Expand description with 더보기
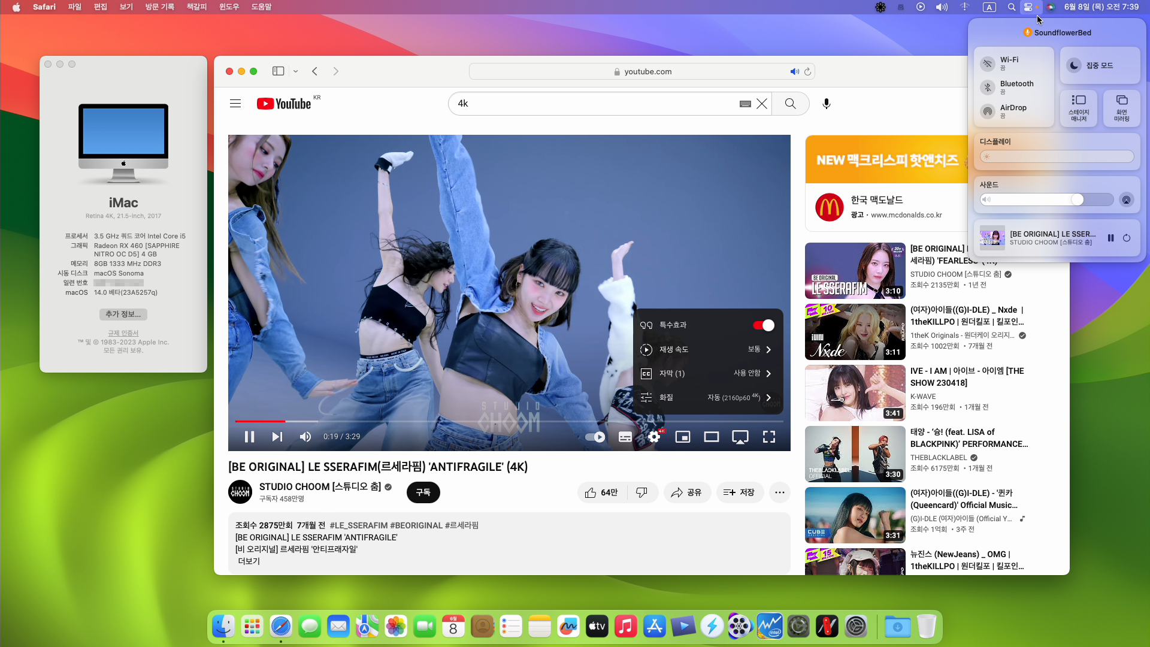This screenshot has height=647, width=1150. point(249,561)
